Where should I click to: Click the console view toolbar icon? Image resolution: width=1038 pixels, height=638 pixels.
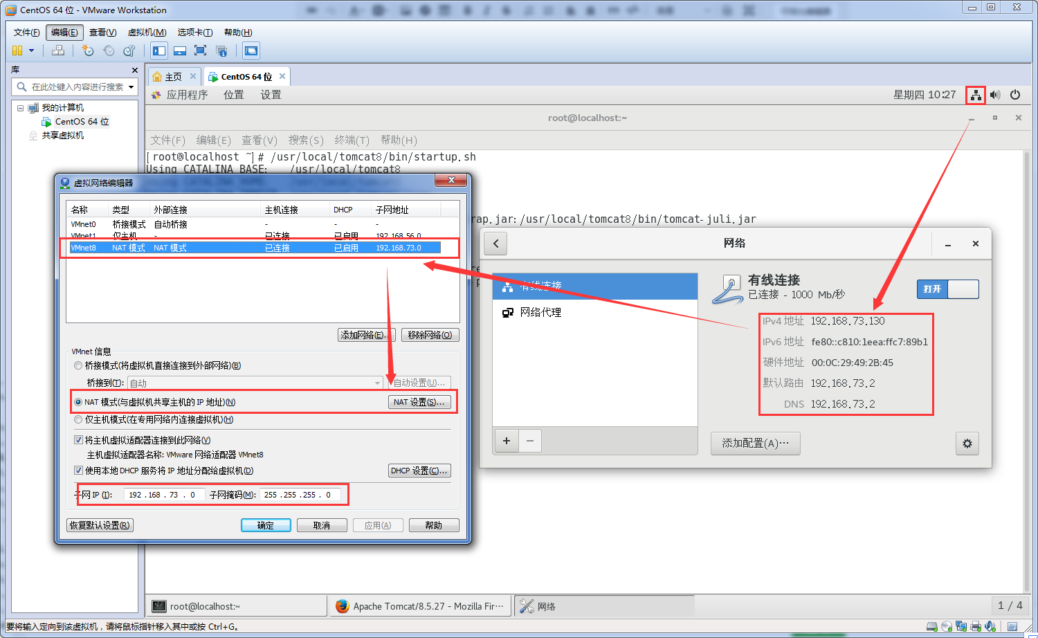[251, 51]
